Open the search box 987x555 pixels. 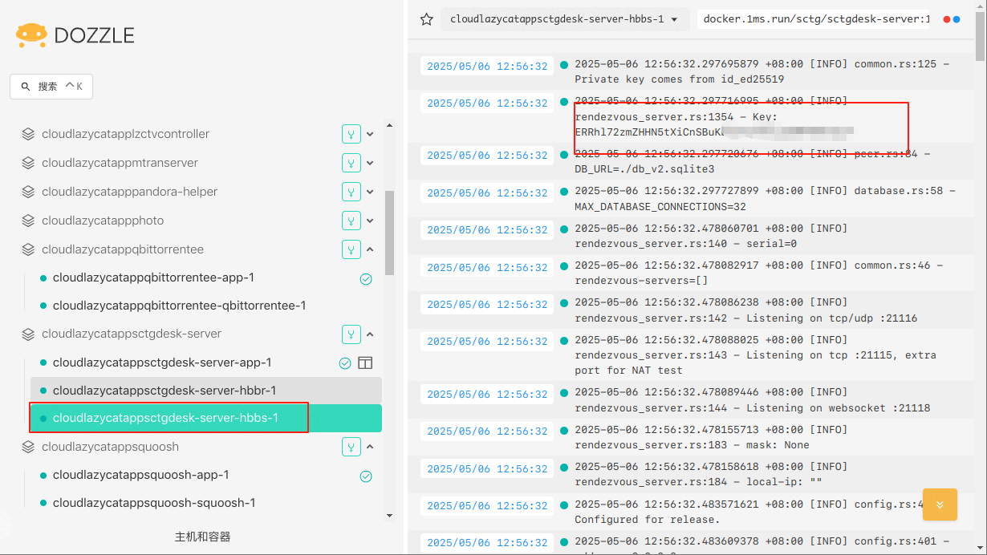[x=51, y=86]
